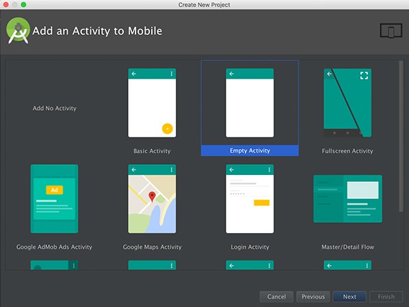Viewport: 409px width, 307px height.
Task: Click the green zoom window button
Action: pos(23,4)
